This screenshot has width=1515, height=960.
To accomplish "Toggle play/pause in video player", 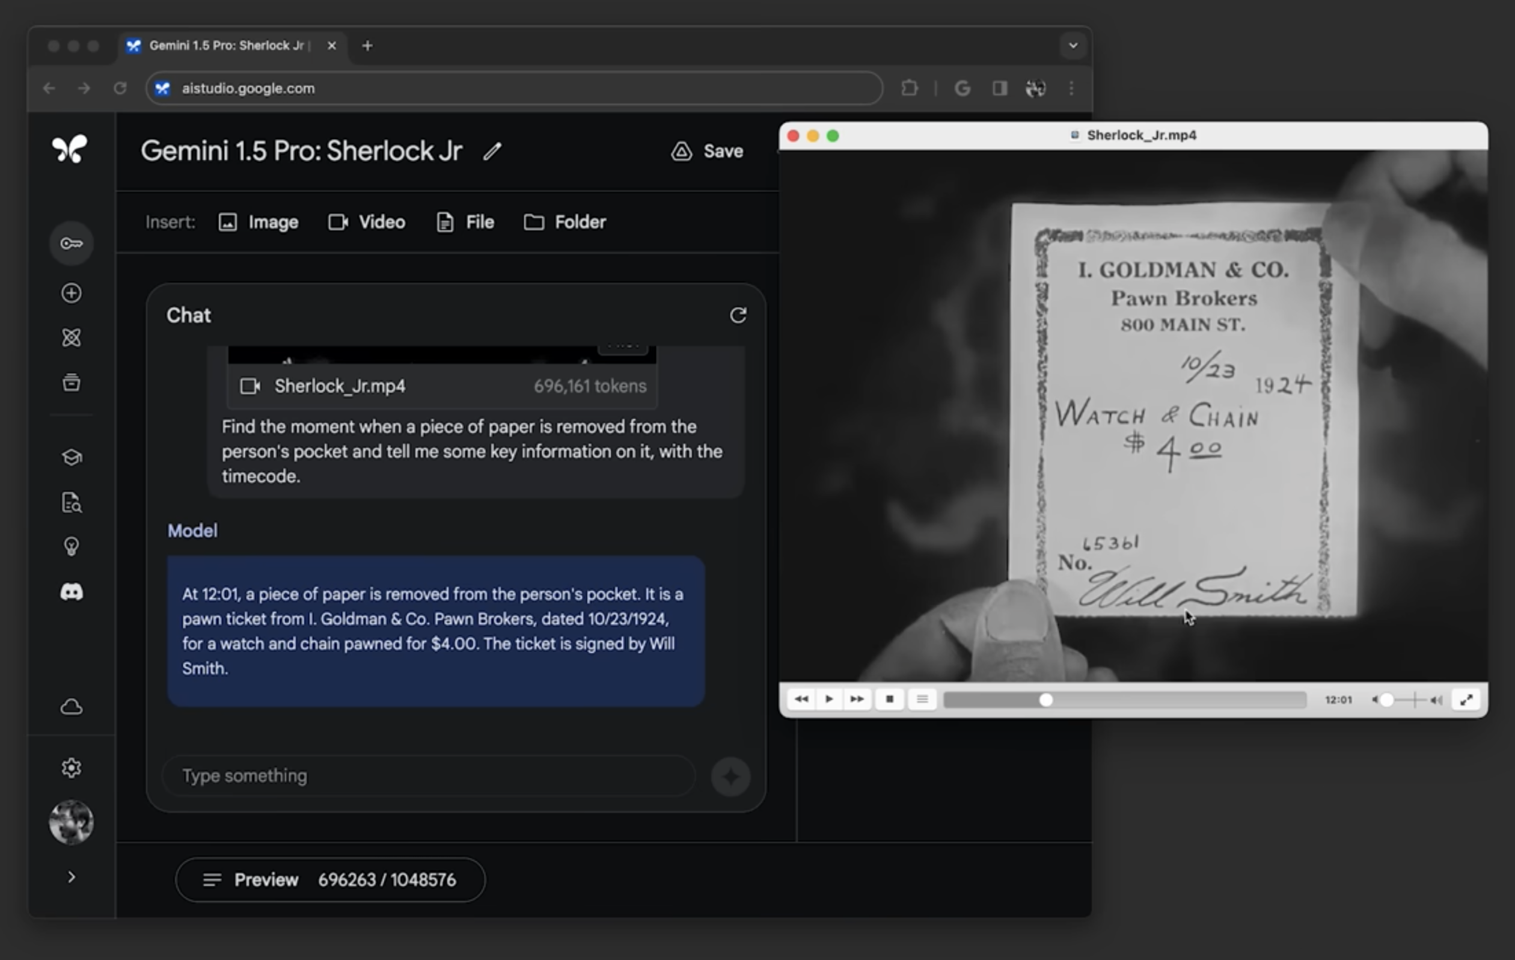I will click(829, 698).
